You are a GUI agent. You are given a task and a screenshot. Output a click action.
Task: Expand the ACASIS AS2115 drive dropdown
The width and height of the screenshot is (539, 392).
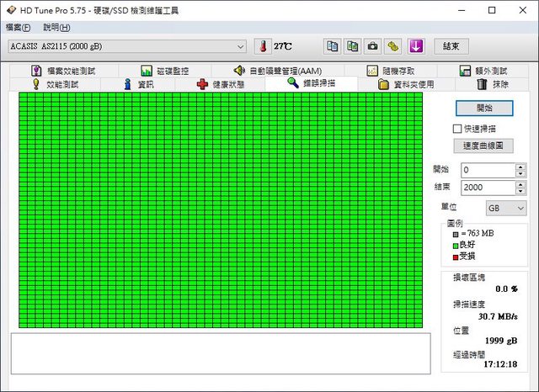tap(240, 46)
